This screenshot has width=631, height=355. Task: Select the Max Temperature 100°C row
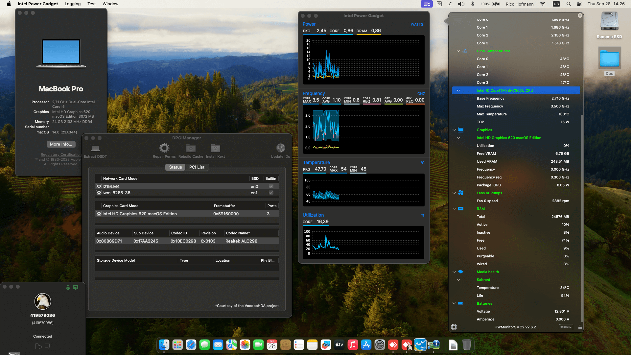(x=516, y=114)
